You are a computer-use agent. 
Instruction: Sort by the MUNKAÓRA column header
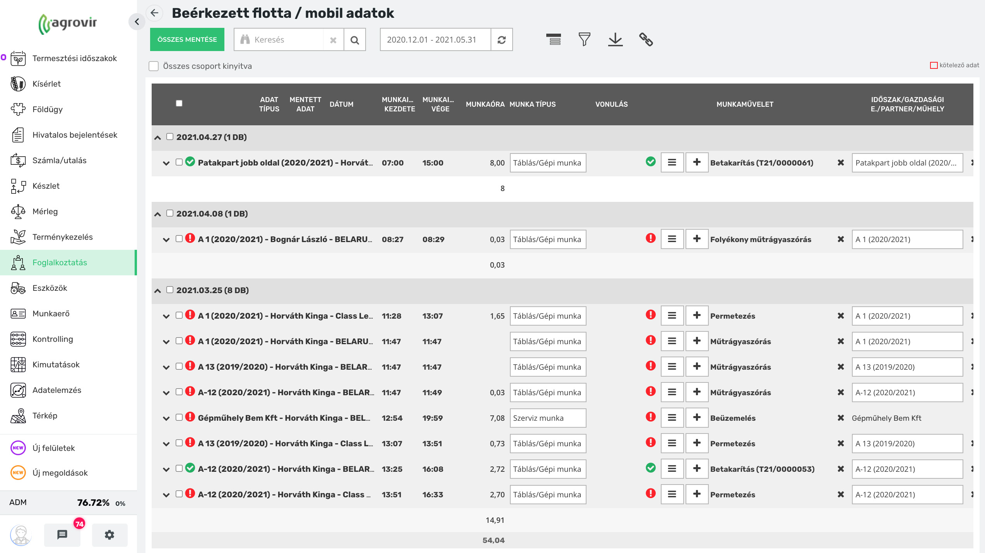485,104
